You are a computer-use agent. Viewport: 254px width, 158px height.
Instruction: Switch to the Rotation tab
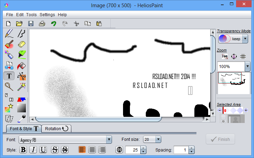point(57,128)
